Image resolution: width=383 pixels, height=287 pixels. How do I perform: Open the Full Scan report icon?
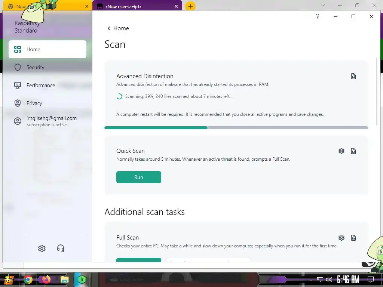(353, 238)
